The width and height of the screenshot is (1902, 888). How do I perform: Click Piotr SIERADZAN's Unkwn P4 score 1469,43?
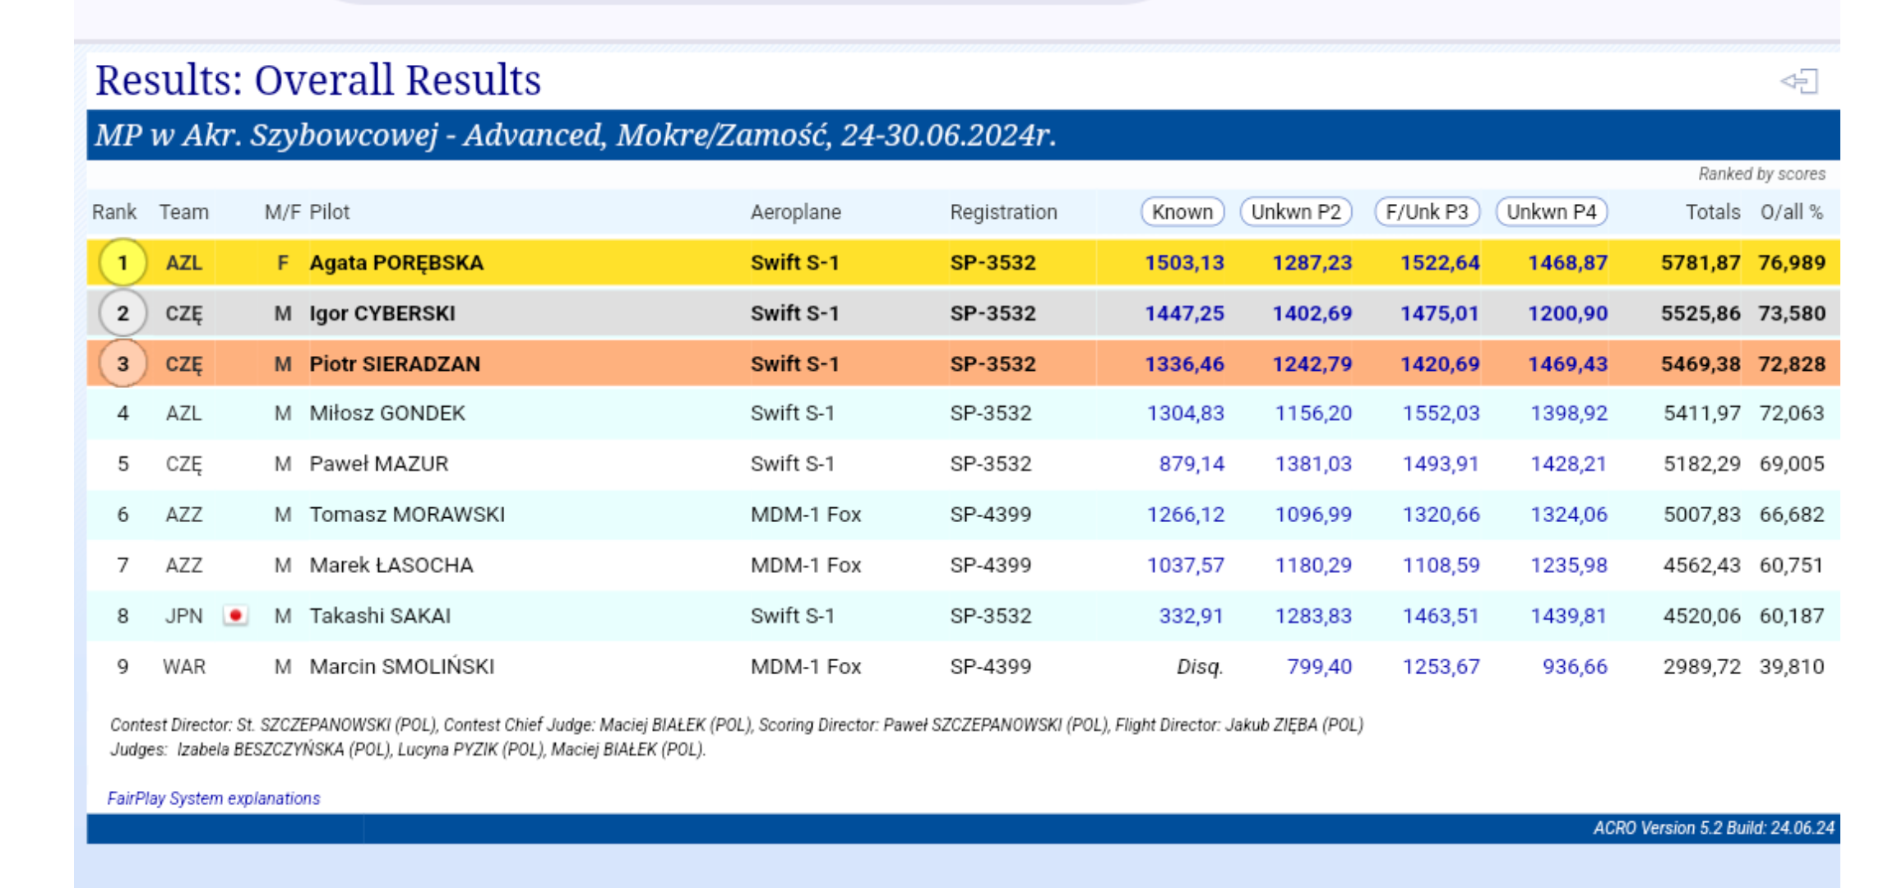[x=1567, y=364]
